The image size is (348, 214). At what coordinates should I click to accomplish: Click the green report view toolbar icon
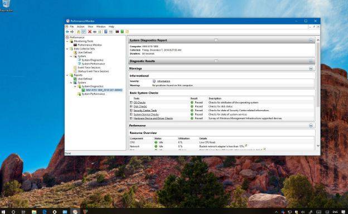pos(122,32)
